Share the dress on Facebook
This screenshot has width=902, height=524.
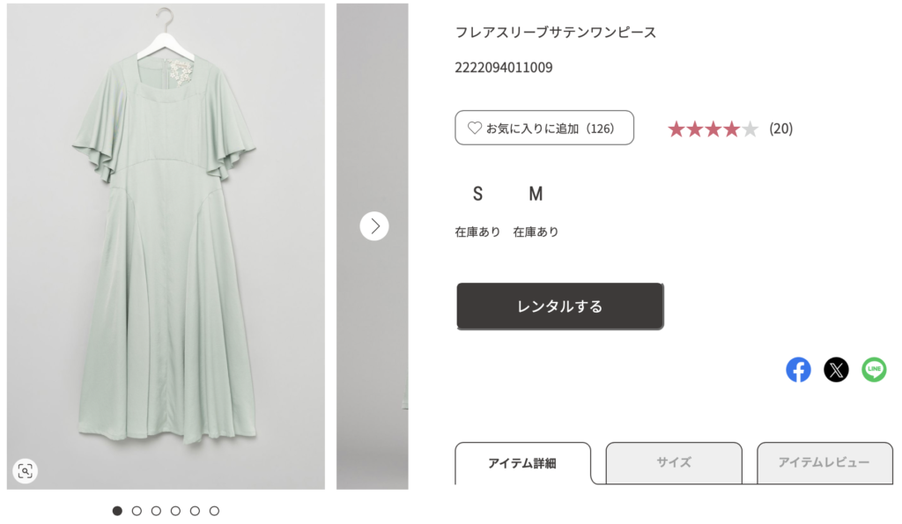(x=798, y=370)
